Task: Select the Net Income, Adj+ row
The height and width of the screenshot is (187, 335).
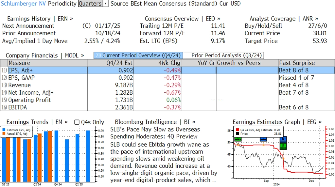Action: tap(167, 93)
